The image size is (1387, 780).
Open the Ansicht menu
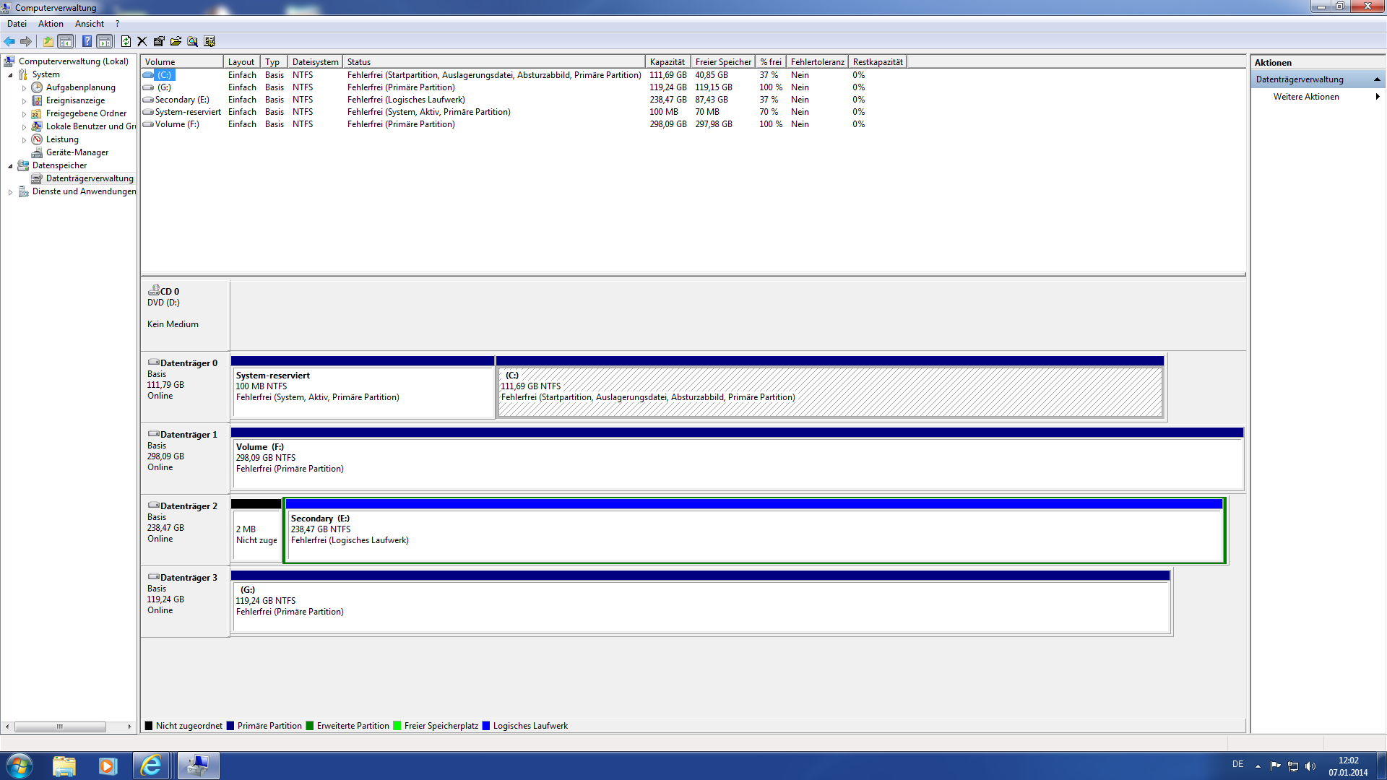pyautogui.click(x=89, y=24)
